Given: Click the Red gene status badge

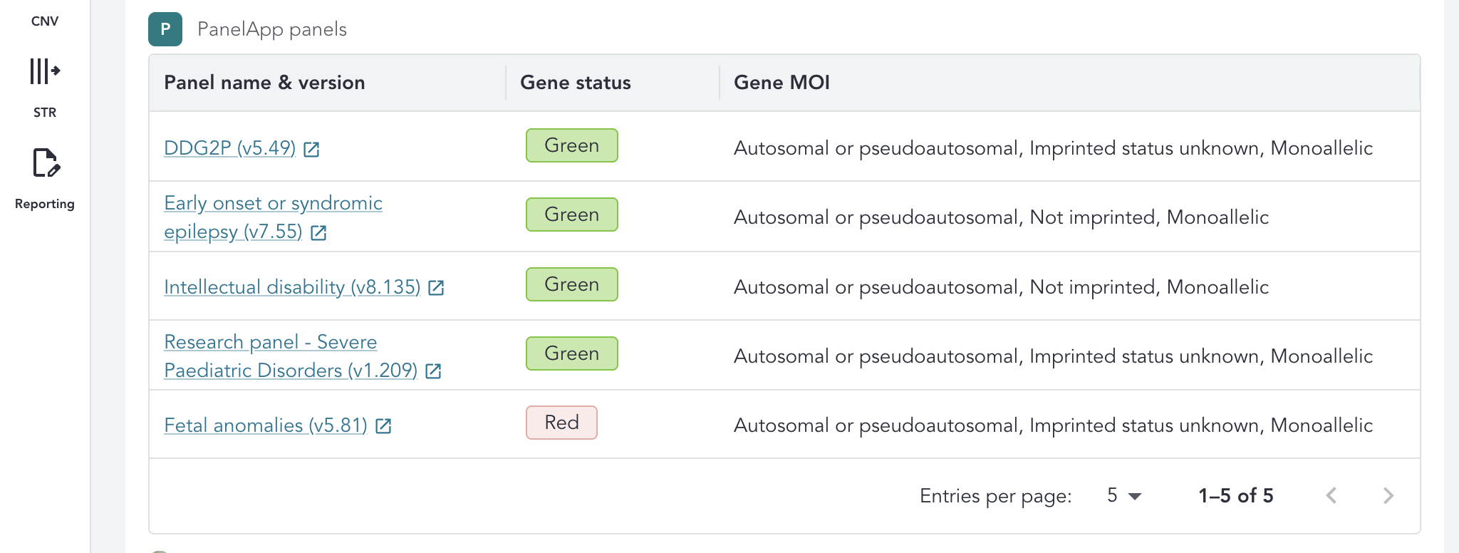Looking at the screenshot, I should [561, 423].
